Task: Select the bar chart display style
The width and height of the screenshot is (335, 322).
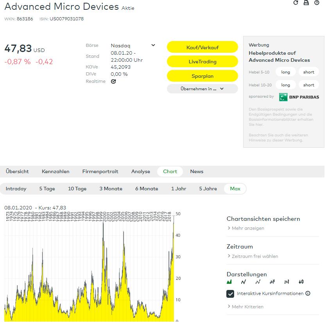Action: tap(272, 282)
